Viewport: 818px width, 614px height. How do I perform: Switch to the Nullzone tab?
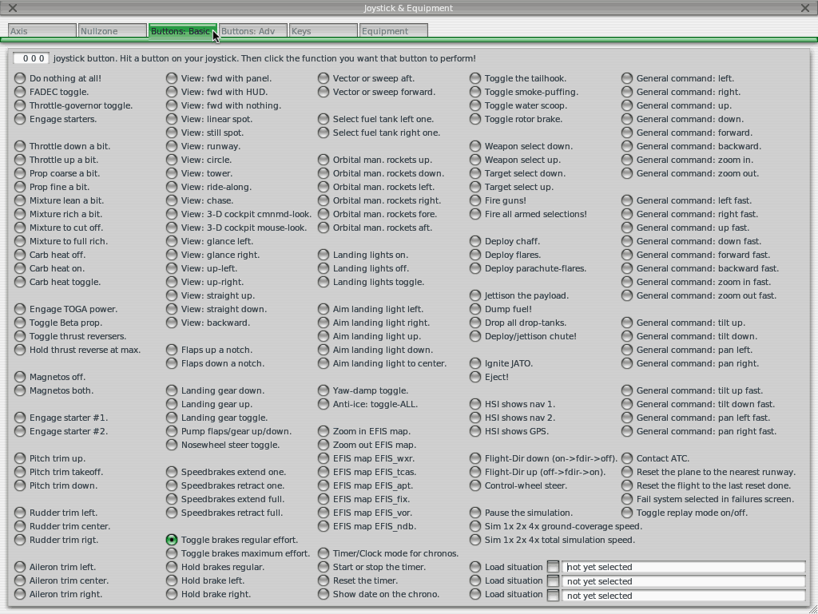pos(111,31)
